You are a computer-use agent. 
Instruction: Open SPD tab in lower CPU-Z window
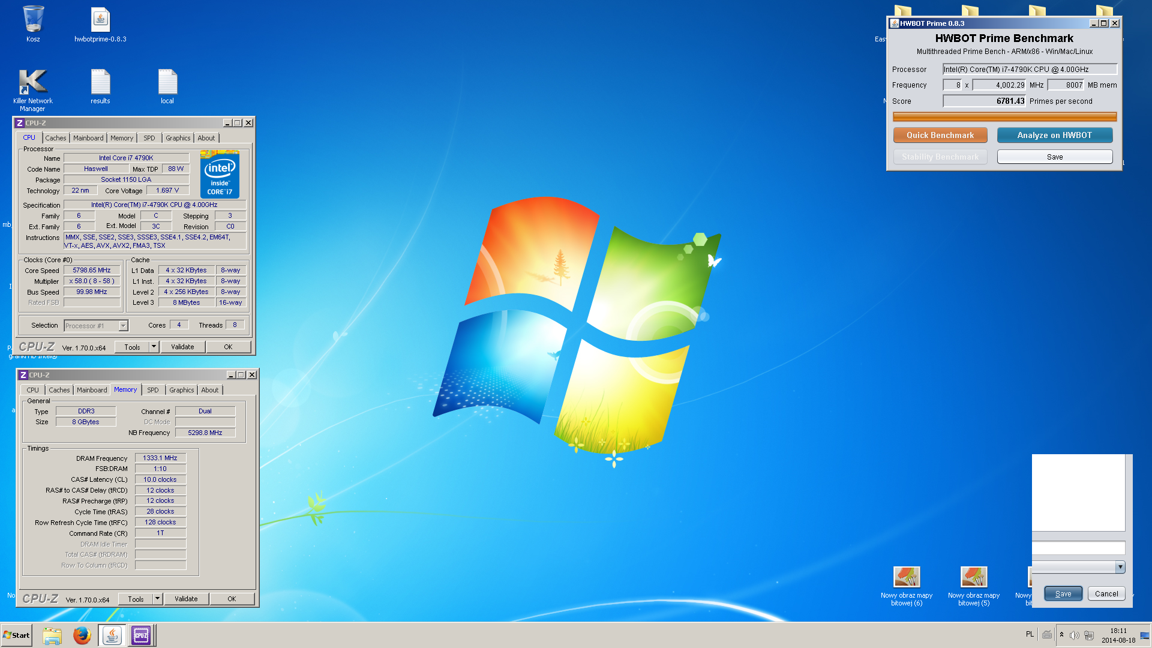pos(153,390)
